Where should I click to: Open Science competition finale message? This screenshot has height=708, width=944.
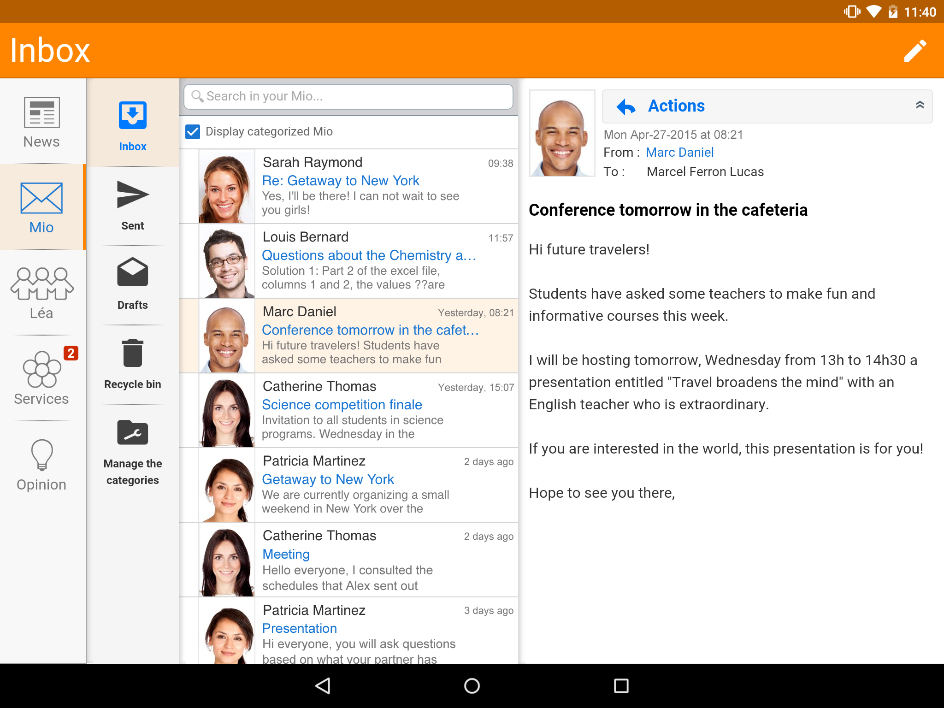348,410
